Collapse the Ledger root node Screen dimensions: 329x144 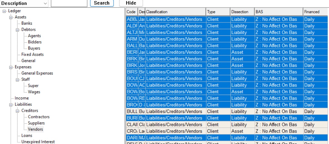point(4,11)
